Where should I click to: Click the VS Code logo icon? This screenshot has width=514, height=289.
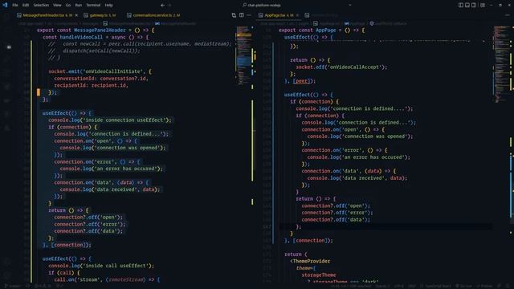6,5
